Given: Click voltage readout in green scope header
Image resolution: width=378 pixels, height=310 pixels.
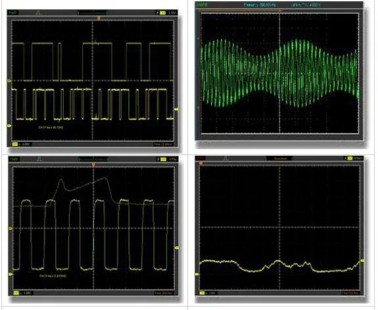Looking at the screenshot, I should click(x=306, y=5).
